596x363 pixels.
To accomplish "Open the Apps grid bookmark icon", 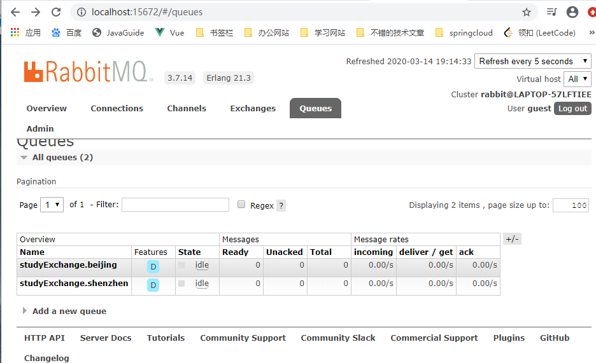I will pos(15,32).
